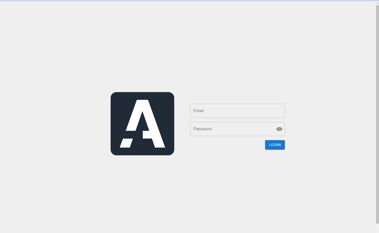Click the dark square logo tile

[142, 124]
